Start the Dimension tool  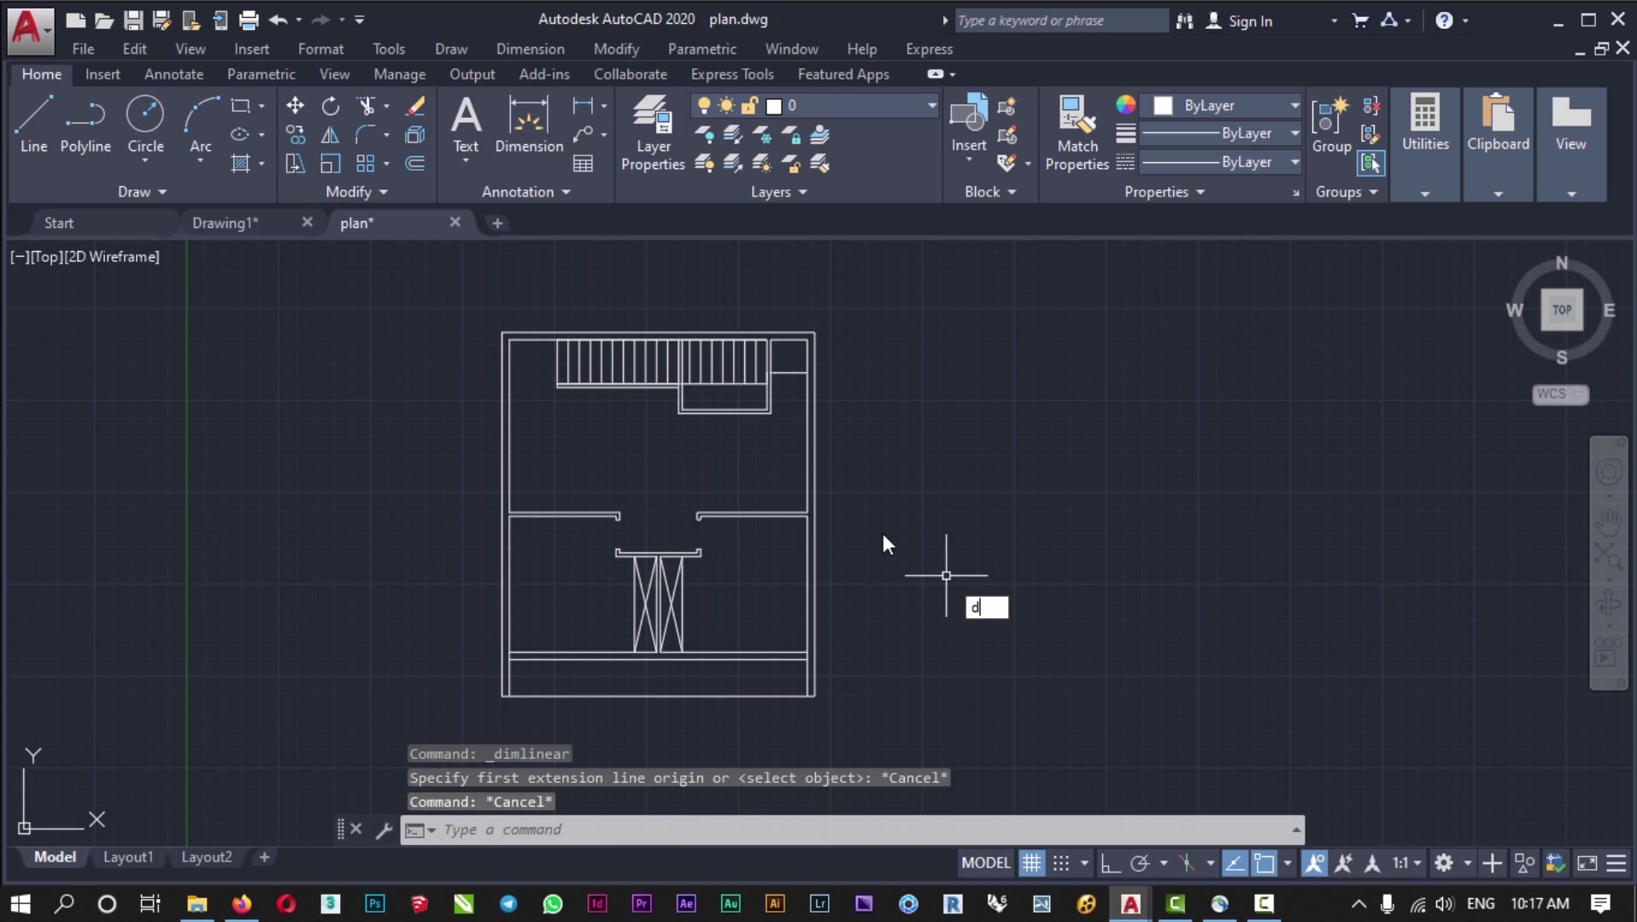(x=529, y=124)
